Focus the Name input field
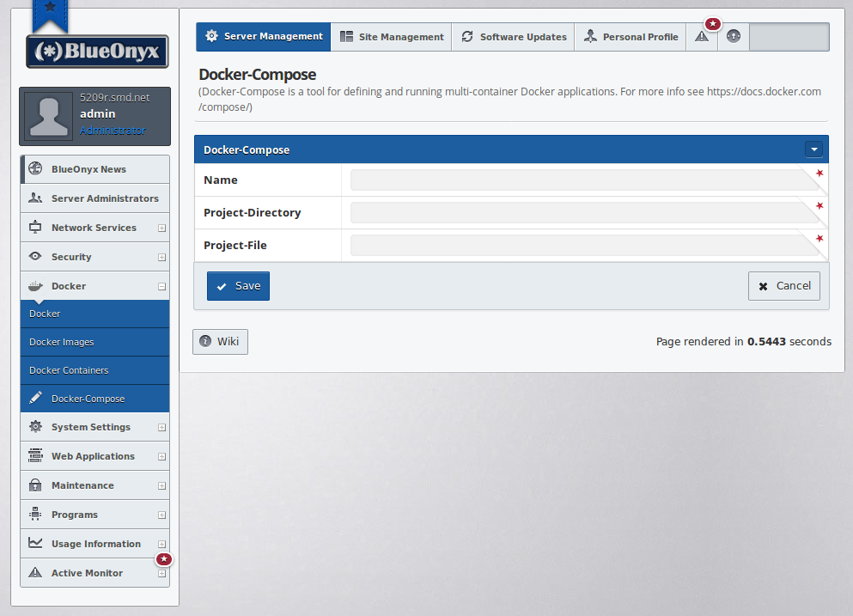Viewport: 853px width, 616px height. point(585,180)
